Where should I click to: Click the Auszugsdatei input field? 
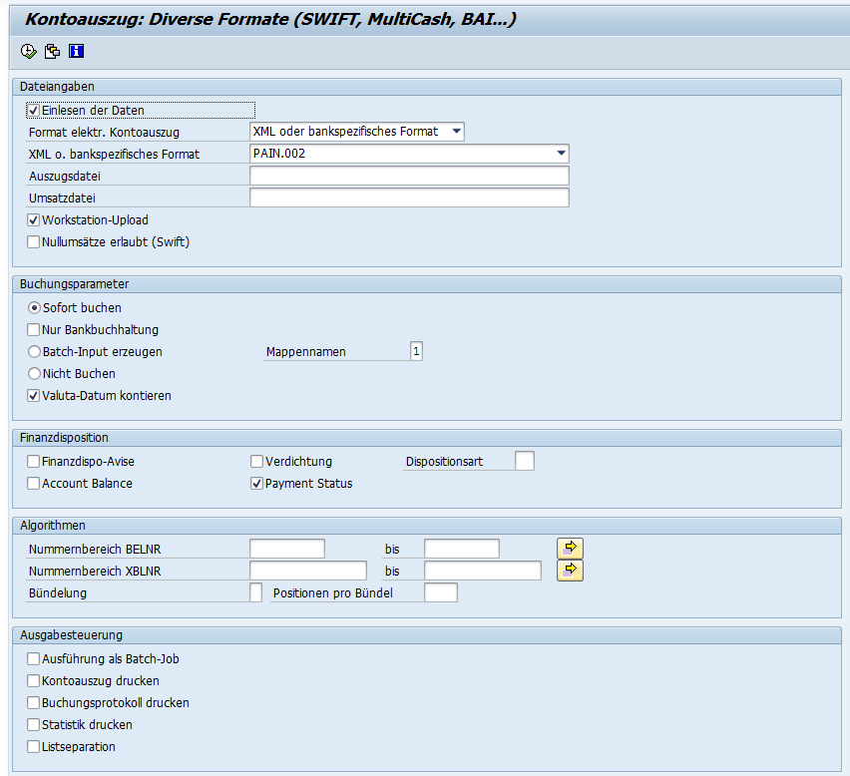coord(409,177)
